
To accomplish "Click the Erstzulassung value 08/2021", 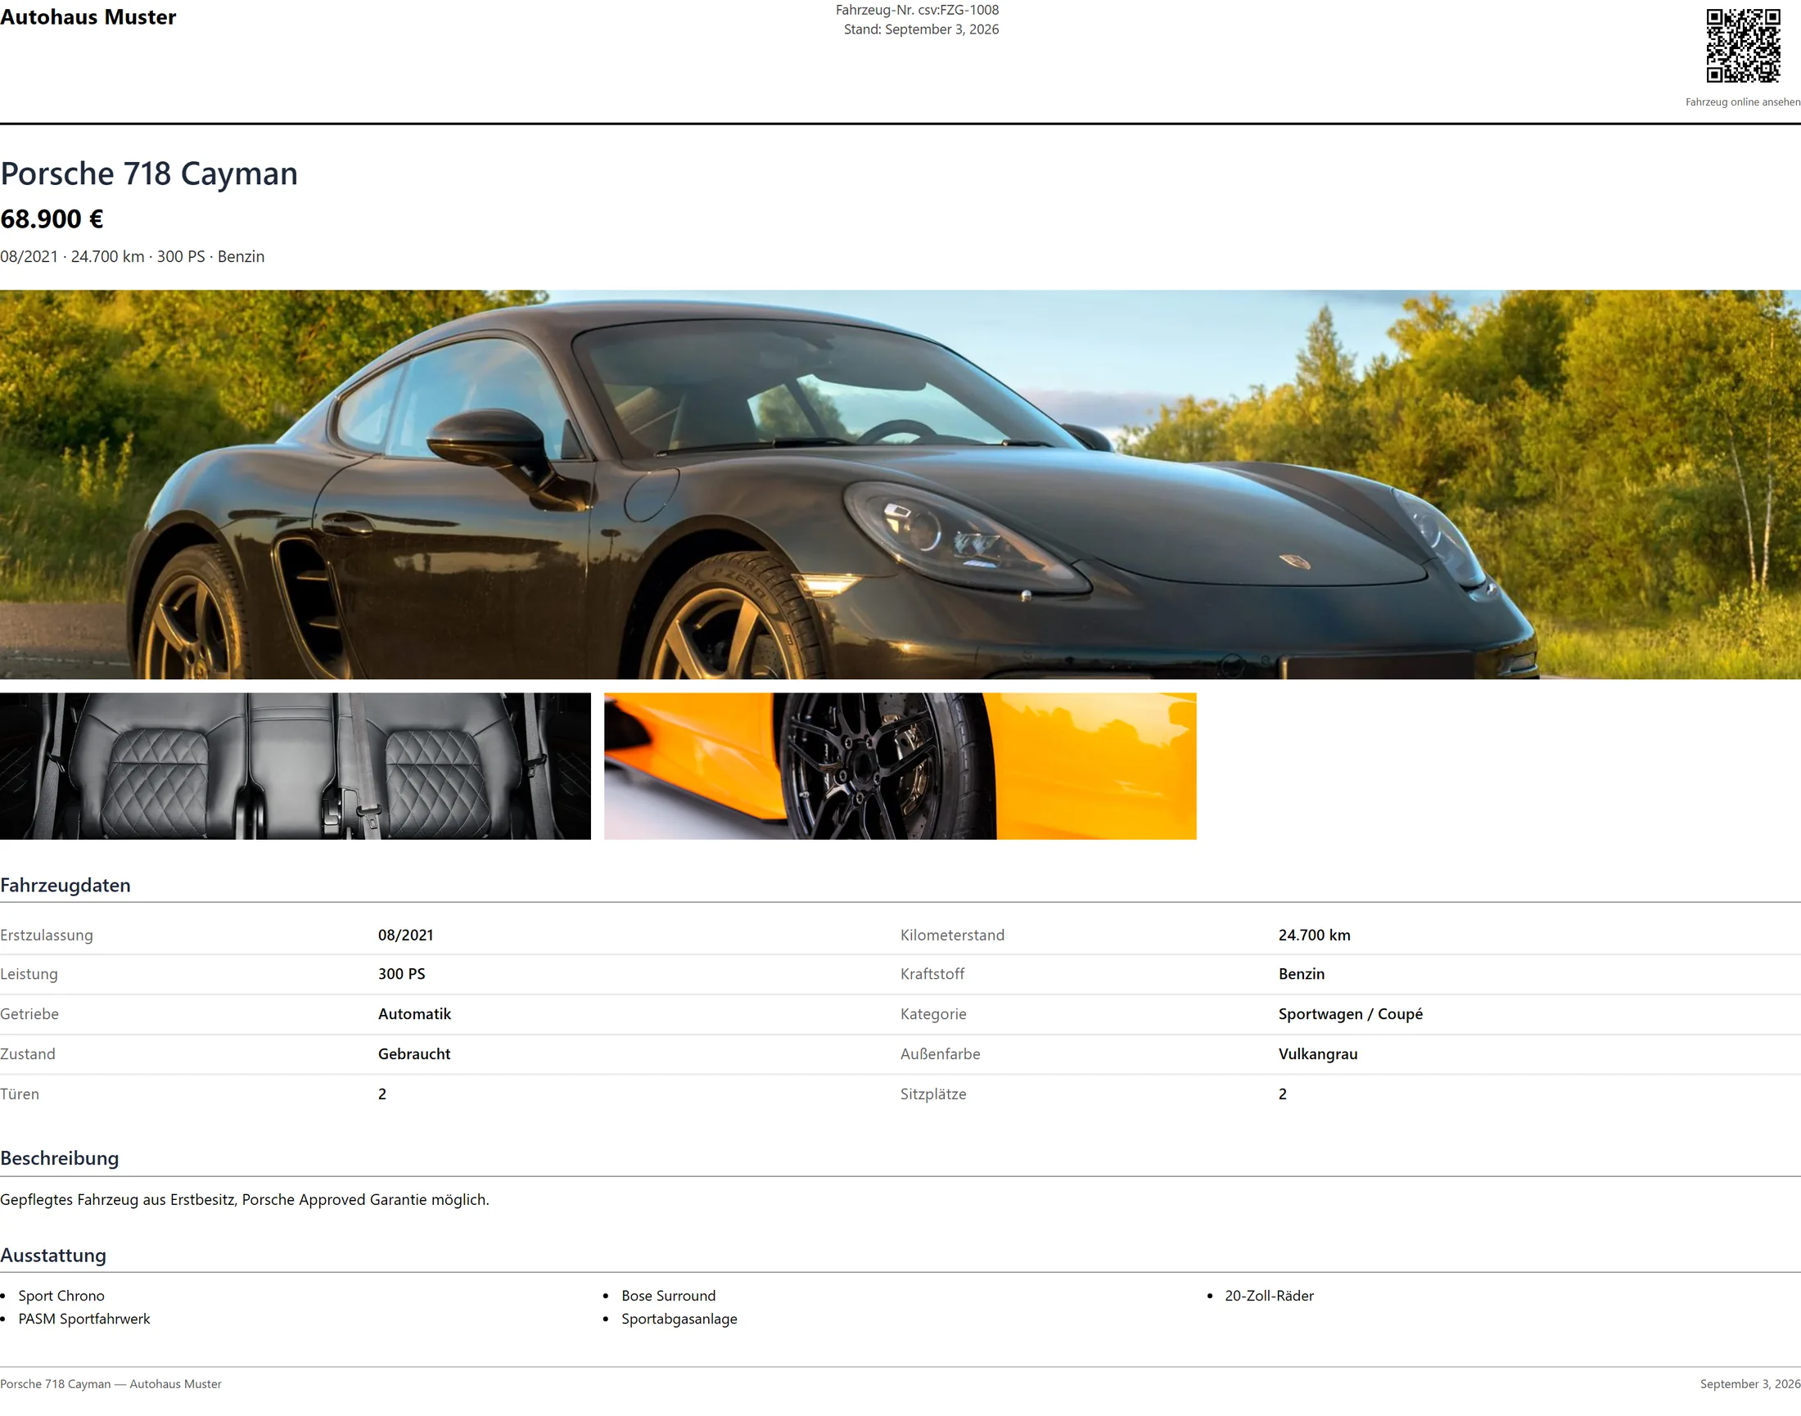I will tap(405, 936).
